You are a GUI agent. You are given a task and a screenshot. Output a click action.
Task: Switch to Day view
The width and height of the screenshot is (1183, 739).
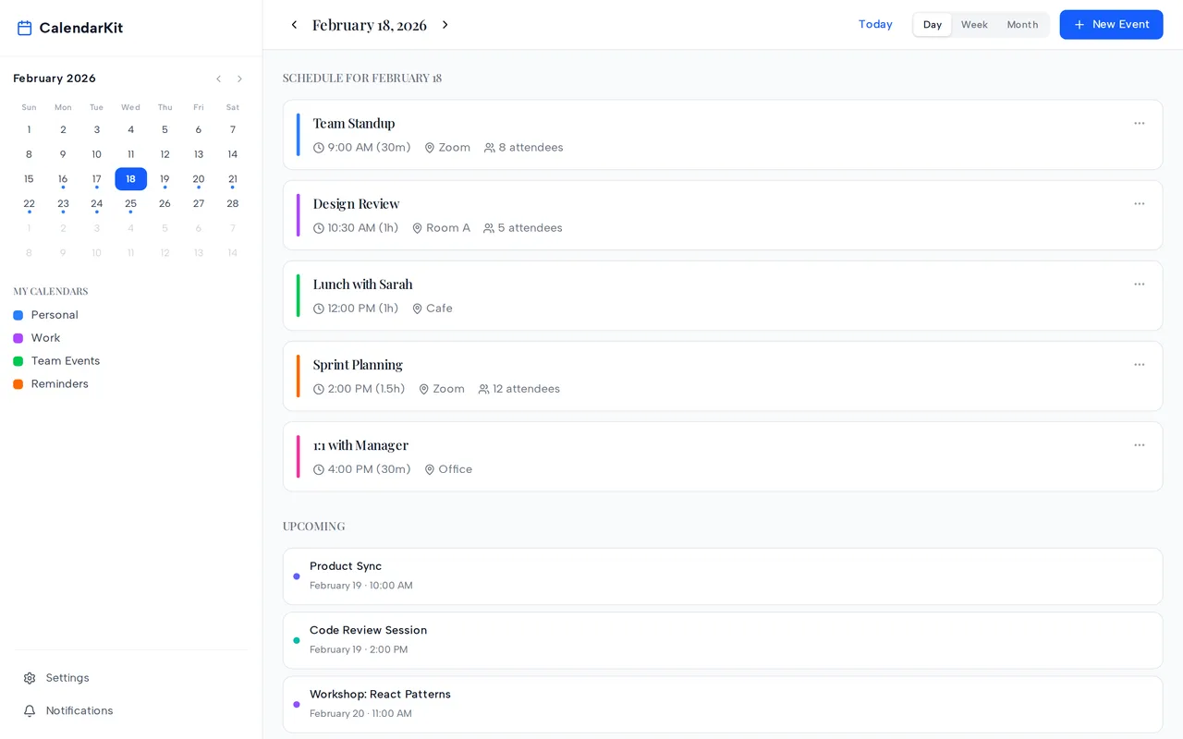[x=933, y=25]
